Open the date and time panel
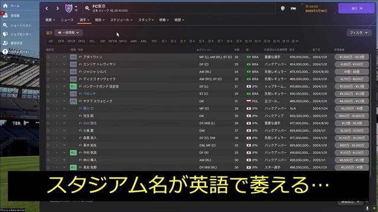Screen dimensions: 378x212 [x=318, y=9]
